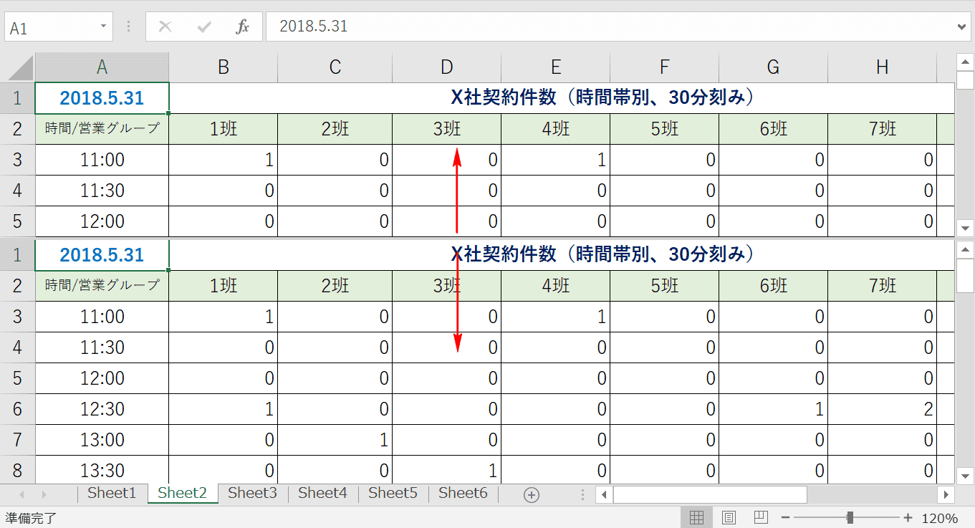Viewport: 975px width, 528px height.
Task: Select row 8 header in lower pane
Action: point(17,471)
